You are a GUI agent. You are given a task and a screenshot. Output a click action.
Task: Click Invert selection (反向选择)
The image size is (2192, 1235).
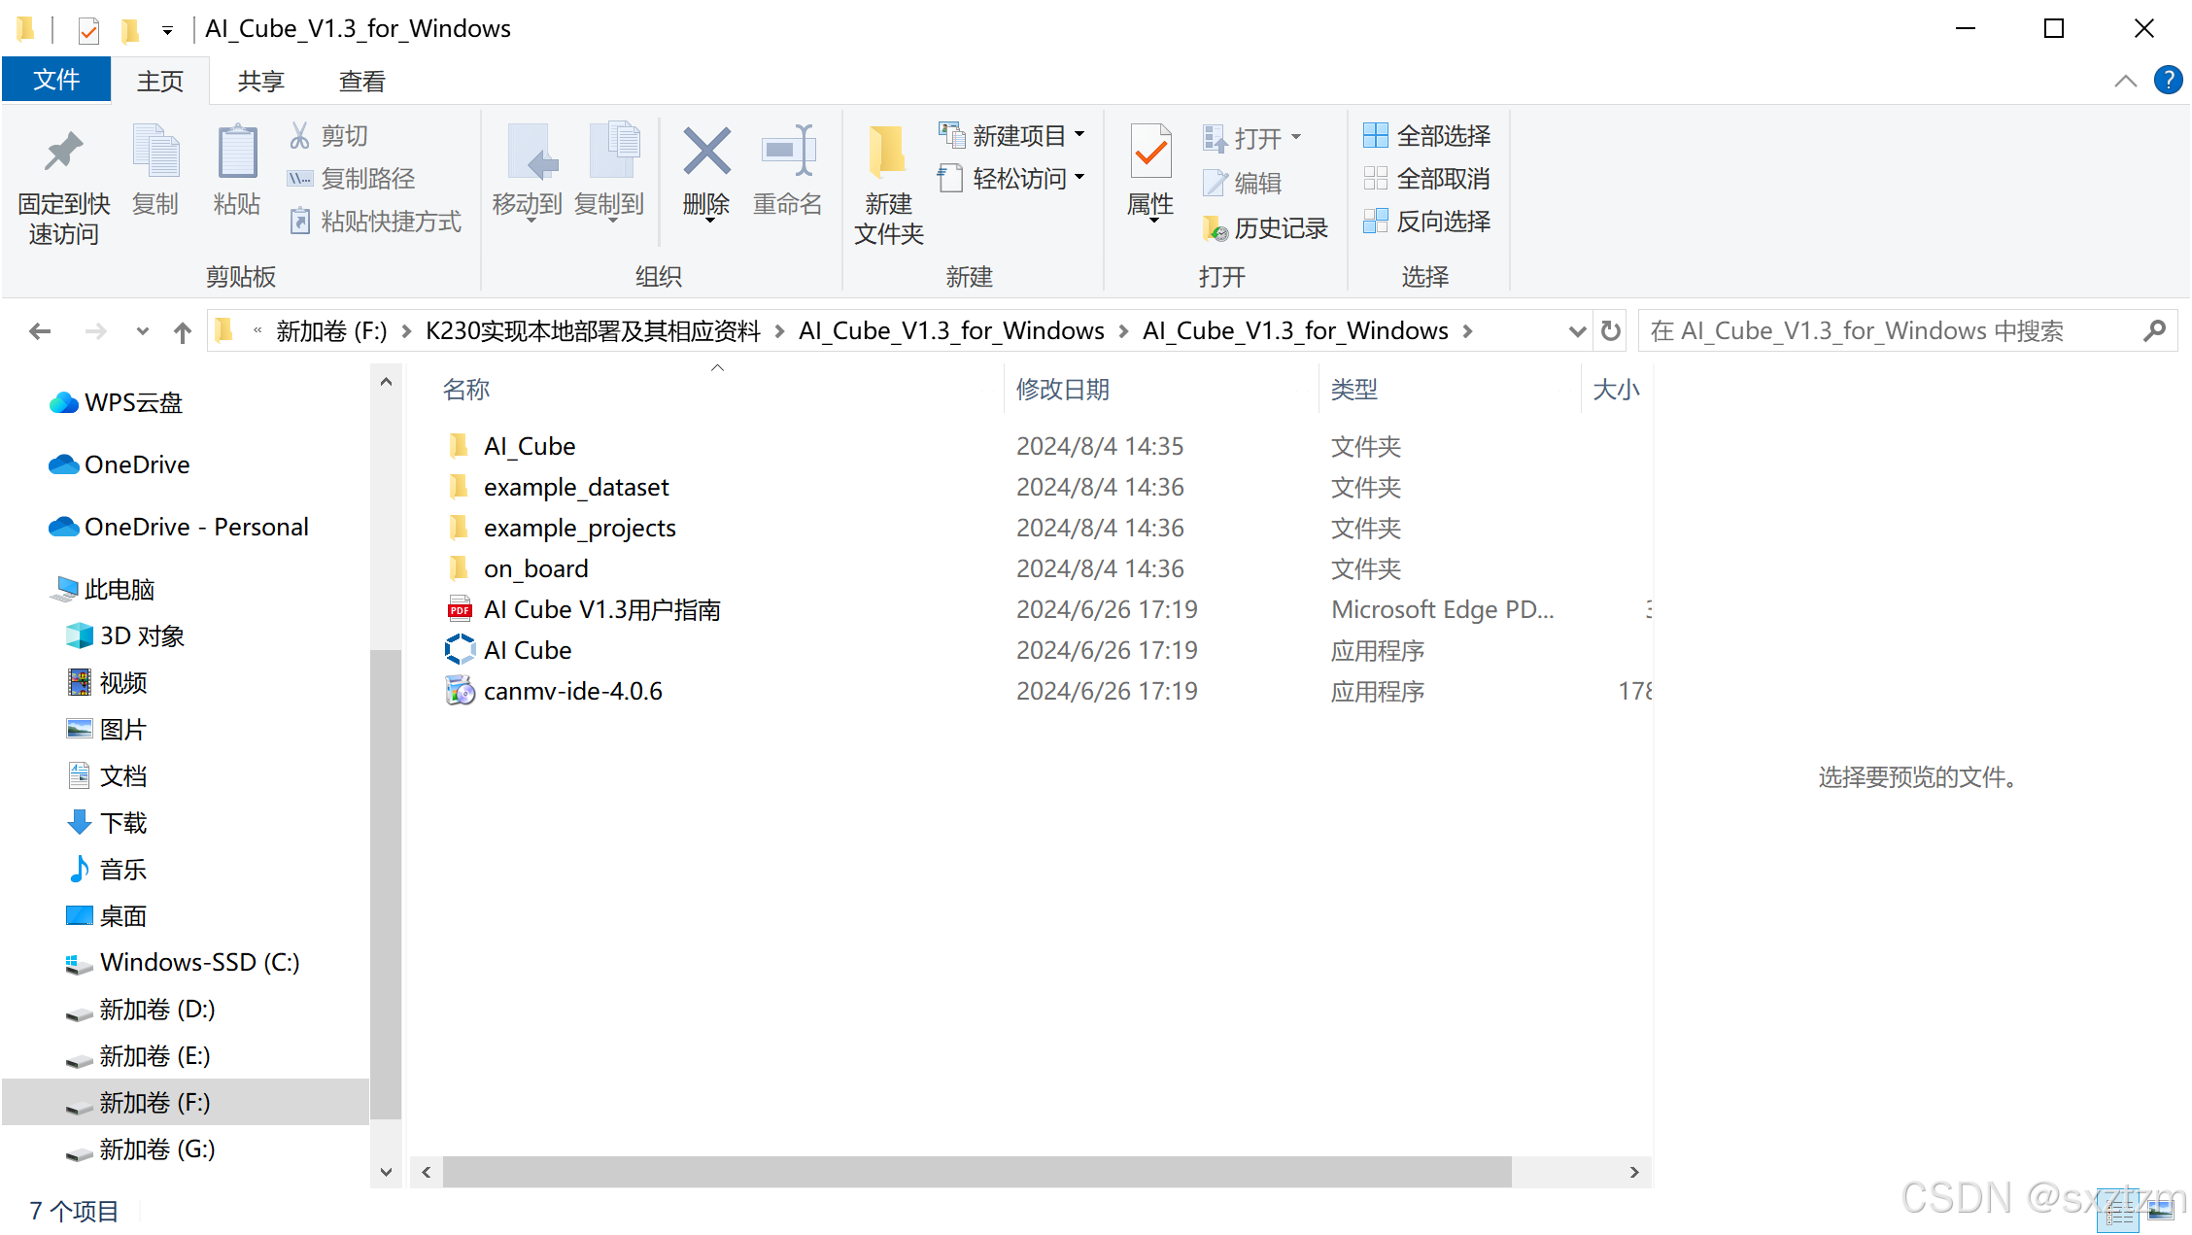click(1427, 222)
